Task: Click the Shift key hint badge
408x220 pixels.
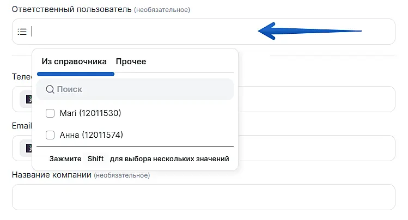Action: tap(95, 159)
